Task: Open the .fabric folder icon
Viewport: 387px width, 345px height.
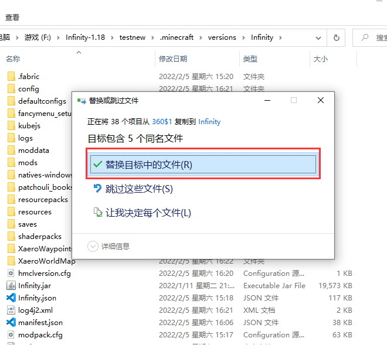Action: (x=11, y=77)
